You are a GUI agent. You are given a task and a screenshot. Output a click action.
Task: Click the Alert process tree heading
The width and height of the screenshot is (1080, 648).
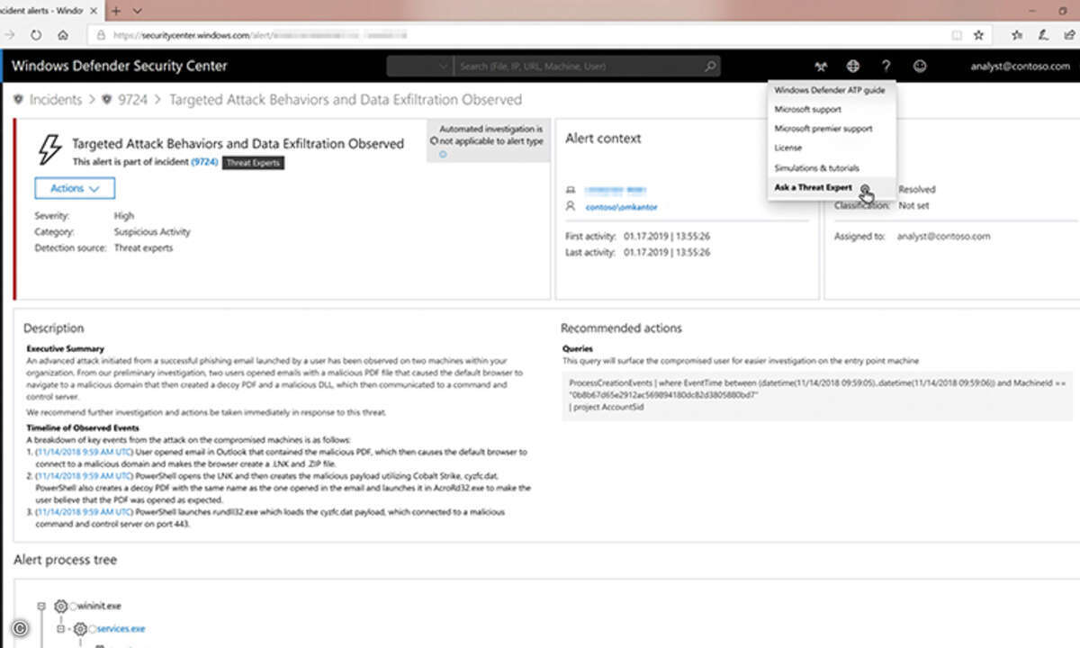(65, 560)
